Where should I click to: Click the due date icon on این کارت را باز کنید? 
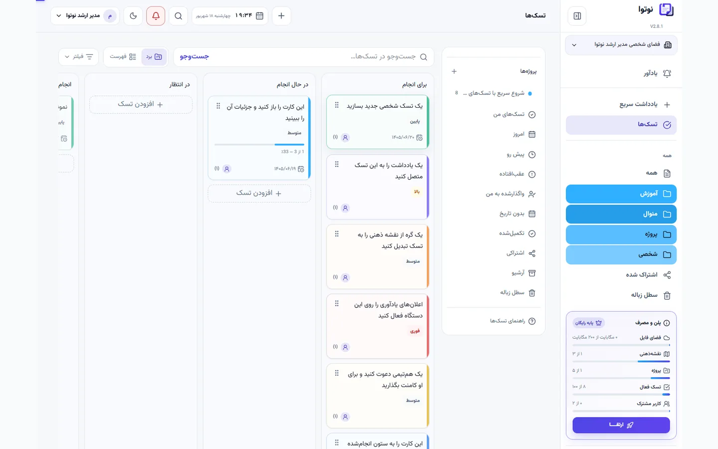point(301,169)
